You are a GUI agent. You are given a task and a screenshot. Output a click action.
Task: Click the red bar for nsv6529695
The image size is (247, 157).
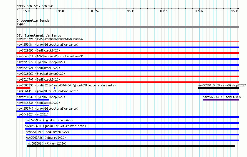coord(128,53)
